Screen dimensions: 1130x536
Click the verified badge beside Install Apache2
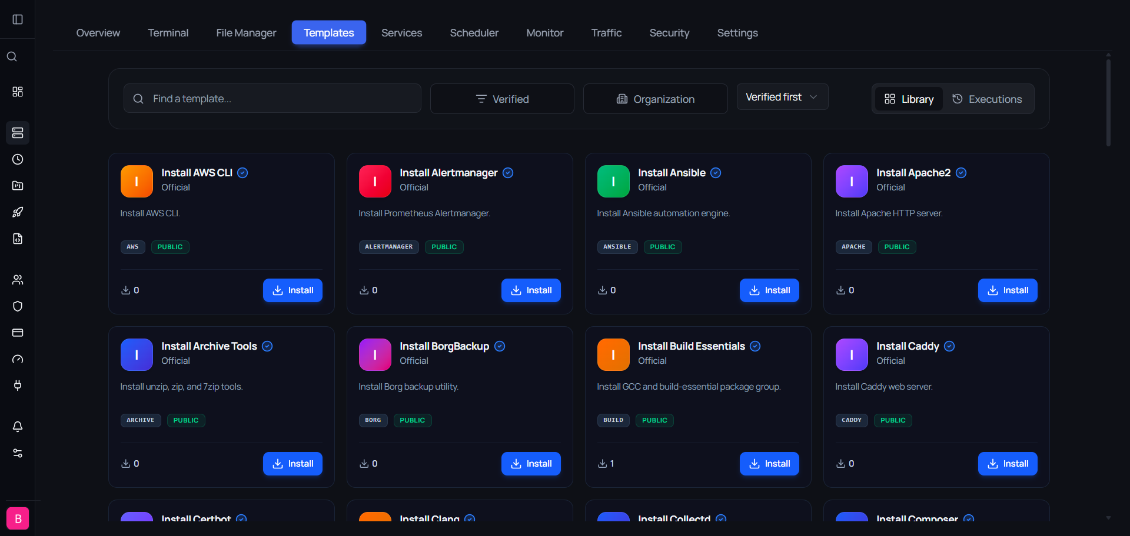(x=961, y=173)
